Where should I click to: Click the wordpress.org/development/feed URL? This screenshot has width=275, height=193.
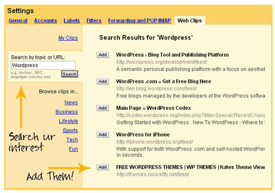162,62
